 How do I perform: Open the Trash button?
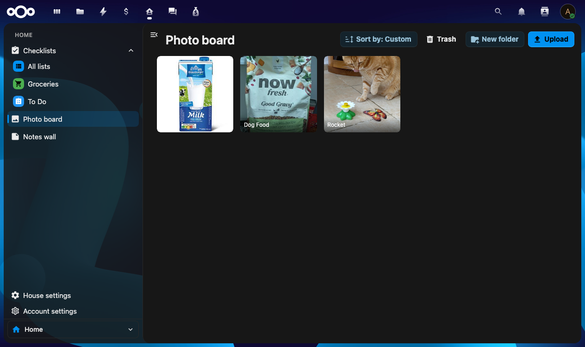coord(441,39)
